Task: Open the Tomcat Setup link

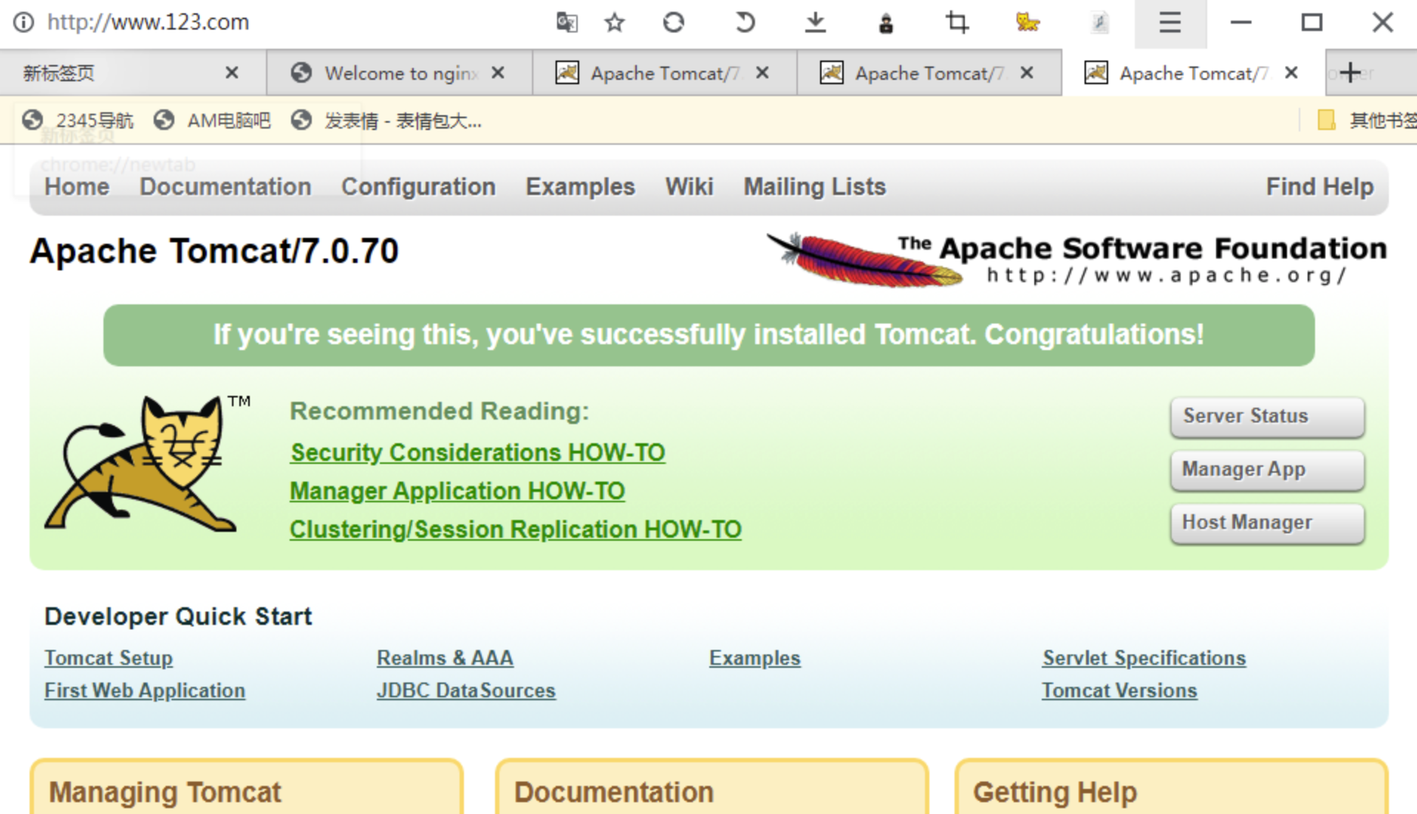Action: [109, 657]
